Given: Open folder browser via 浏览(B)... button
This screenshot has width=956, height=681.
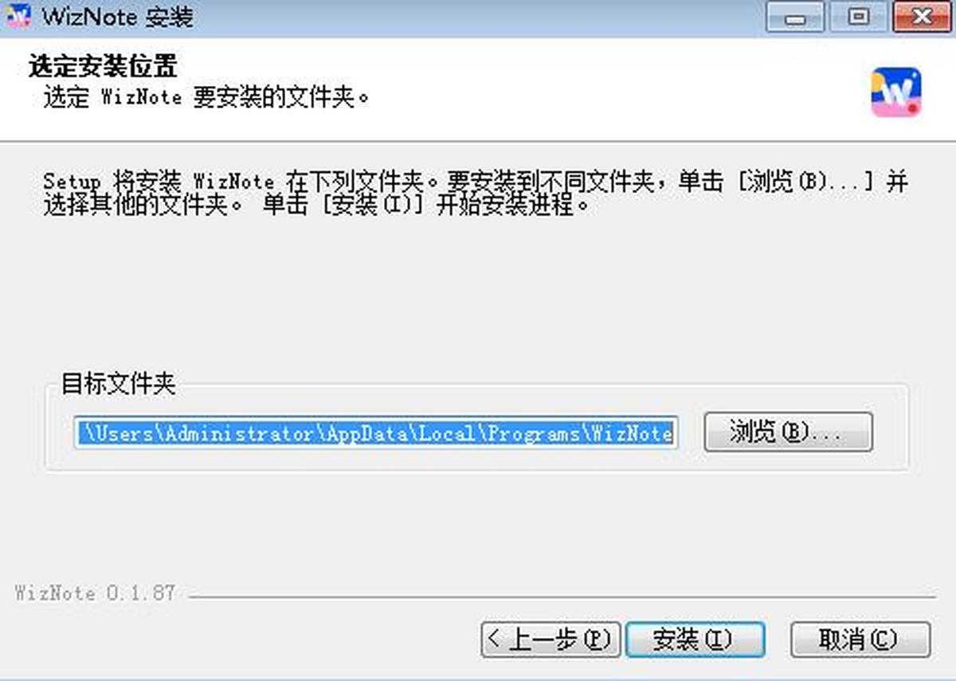Looking at the screenshot, I should pos(789,432).
